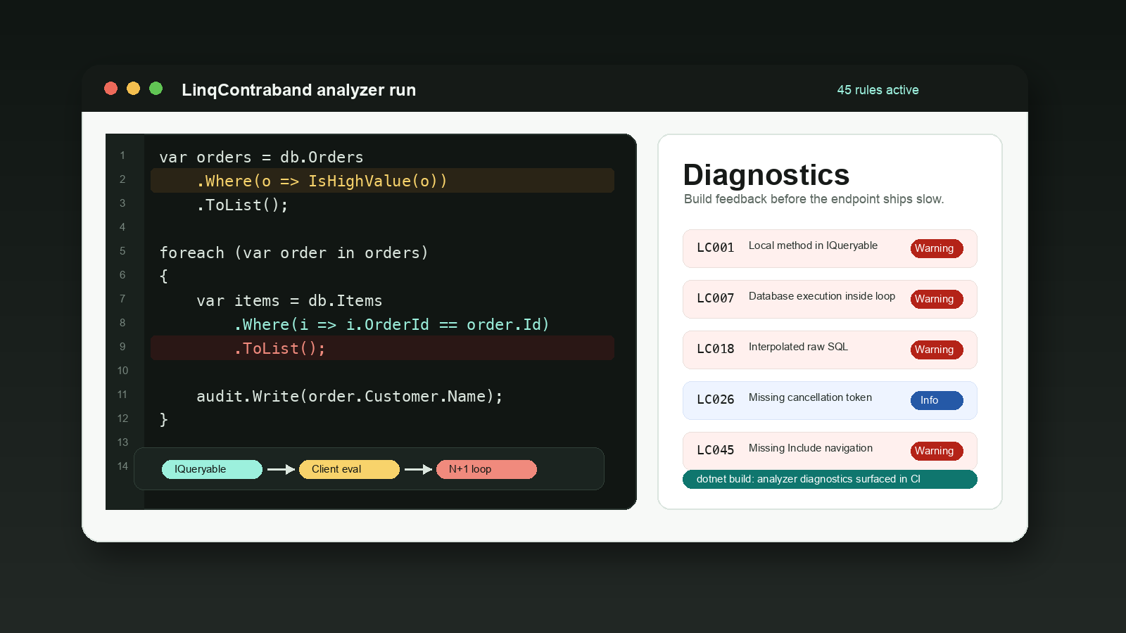Click the Info badge on LC026

click(937, 400)
